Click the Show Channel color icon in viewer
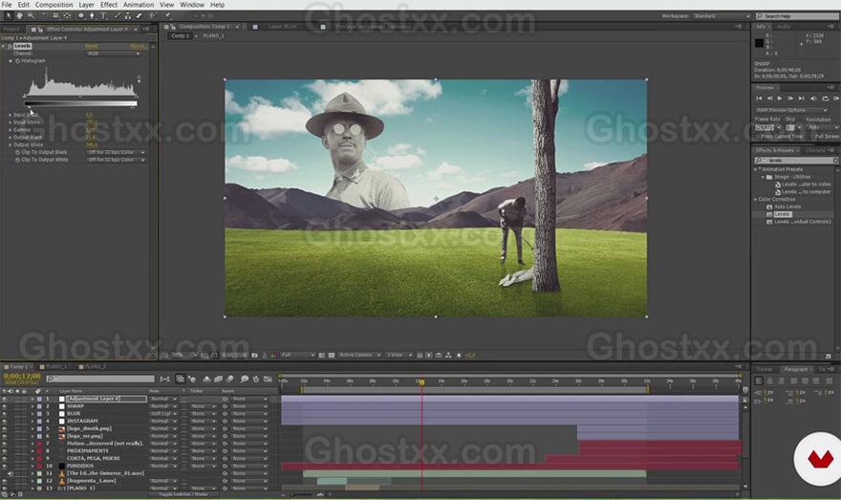Image resolution: width=841 pixels, height=500 pixels. pos(273,355)
